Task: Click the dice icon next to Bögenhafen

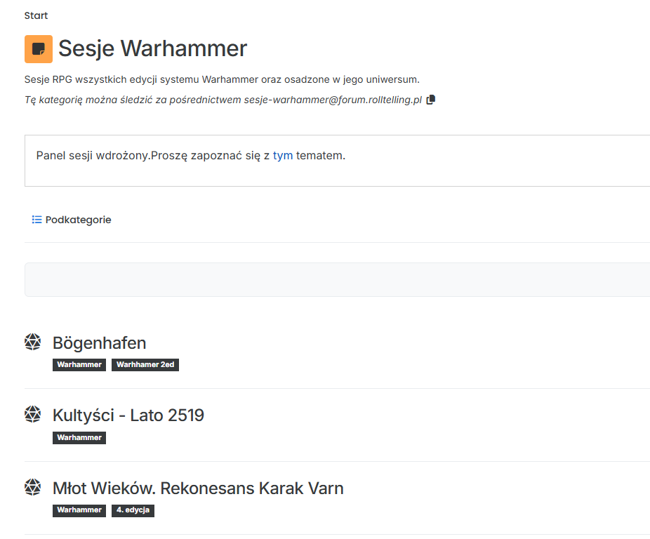Action: point(33,342)
